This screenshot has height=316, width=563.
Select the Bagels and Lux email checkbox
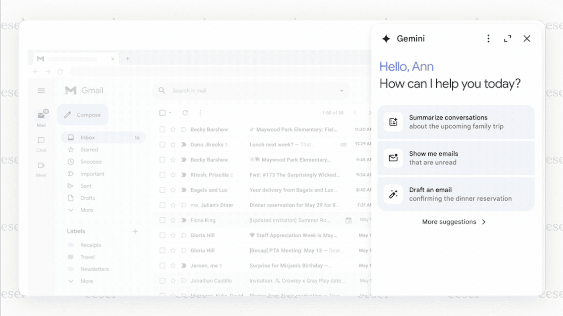pyautogui.click(x=162, y=190)
